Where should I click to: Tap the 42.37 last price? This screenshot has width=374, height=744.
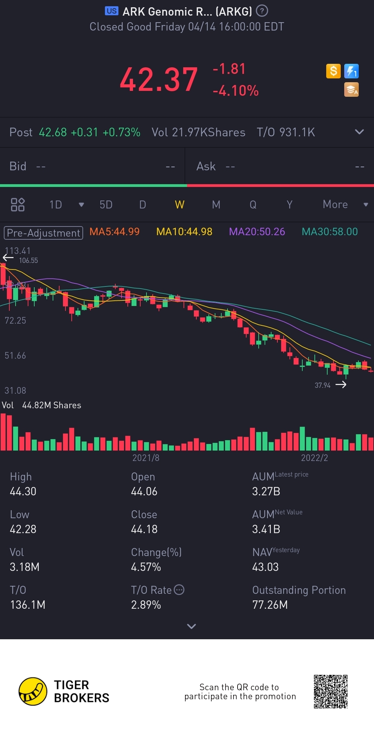pyautogui.click(x=159, y=80)
